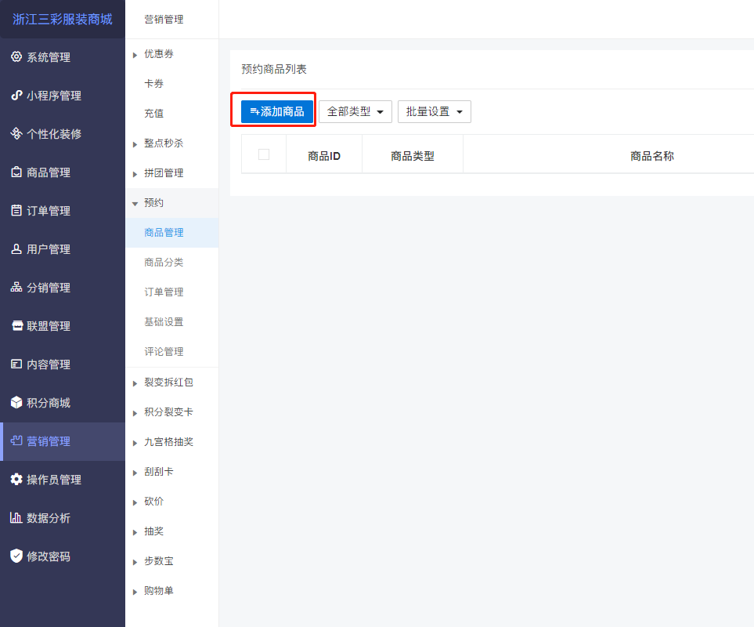This screenshot has height=627, width=754.
Task: Click the 分销管理 hierarchy icon
Action: click(x=16, y=288)
